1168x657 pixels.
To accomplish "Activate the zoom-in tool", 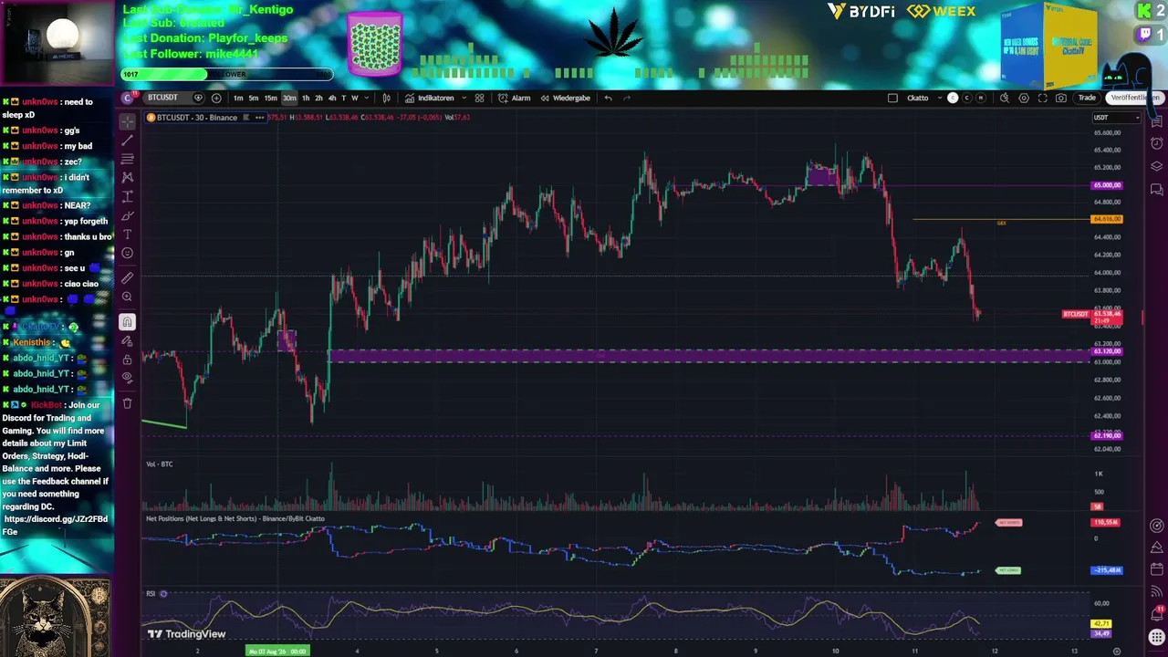I will tap(127, 297).
